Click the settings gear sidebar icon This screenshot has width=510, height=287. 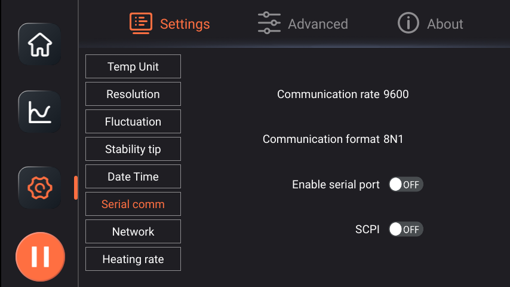coord(40,188)
